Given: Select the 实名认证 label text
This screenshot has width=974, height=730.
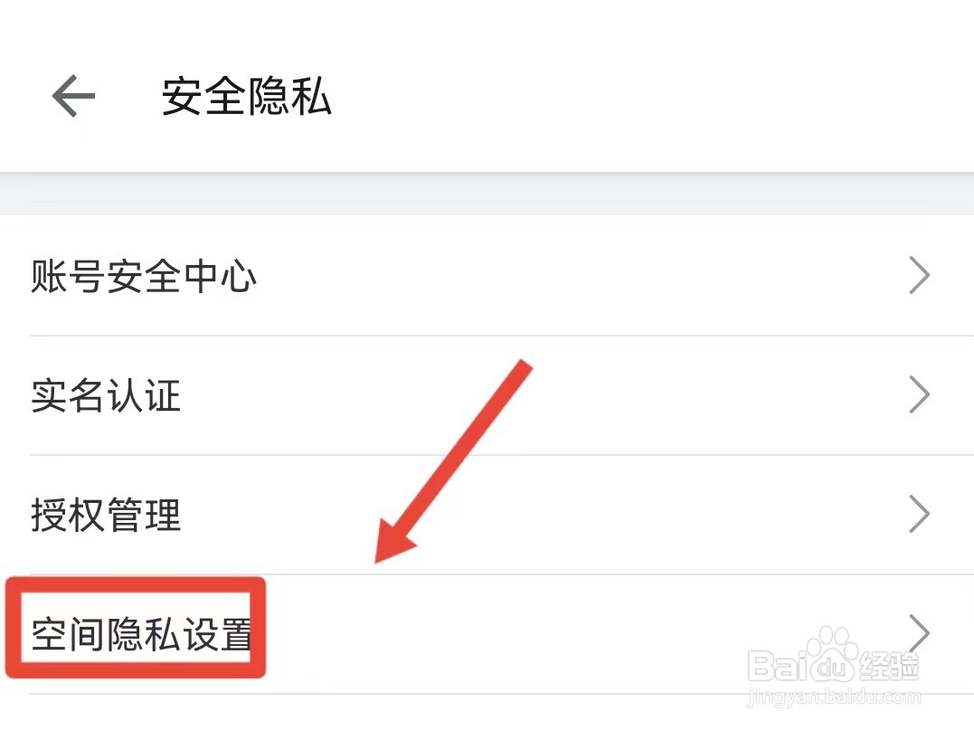Looking at the screenshot, I should point(106,396).
